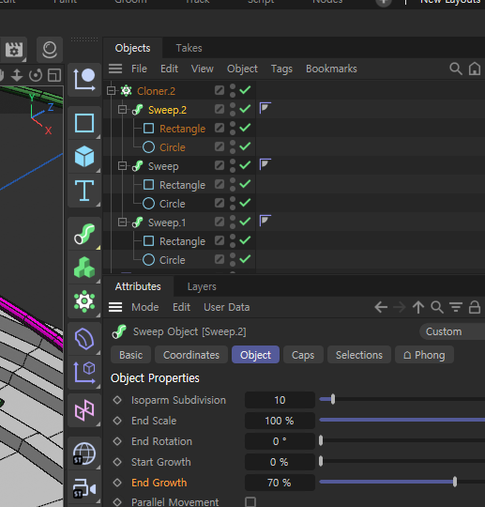
Task: Add a Sweep generator from toolbar
Action: click(84, 234)
